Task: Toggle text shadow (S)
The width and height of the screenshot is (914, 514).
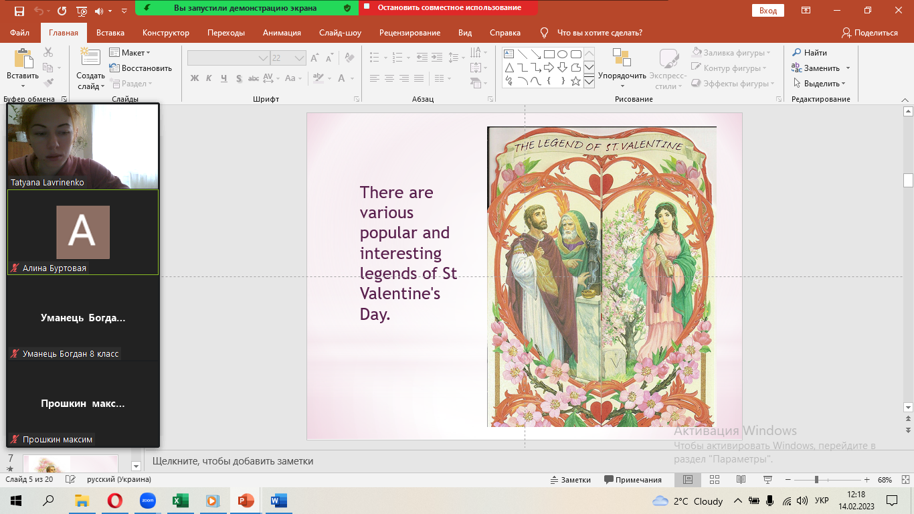Action: [x=238, y=78]
